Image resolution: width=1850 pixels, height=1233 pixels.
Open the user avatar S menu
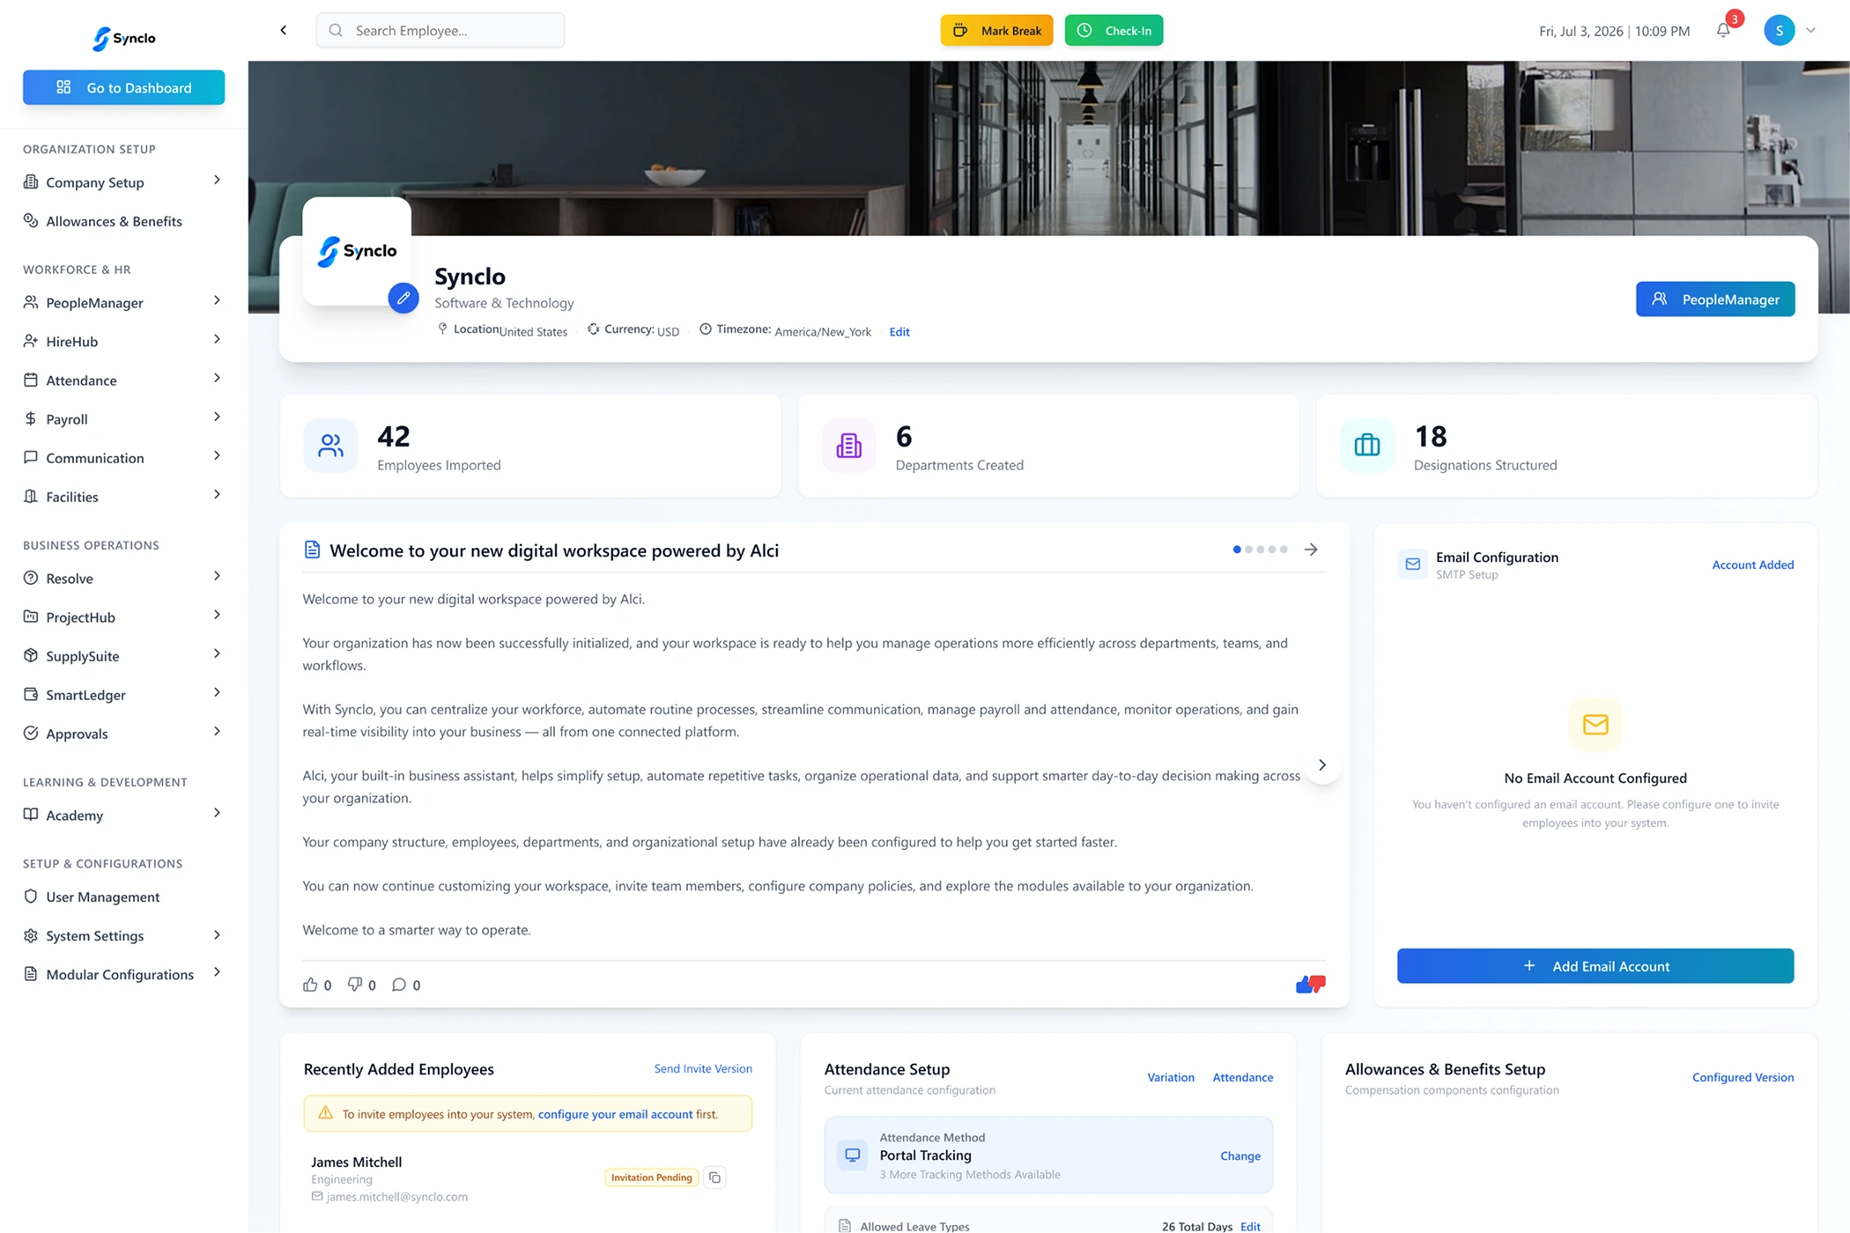tap(1779, 31)
